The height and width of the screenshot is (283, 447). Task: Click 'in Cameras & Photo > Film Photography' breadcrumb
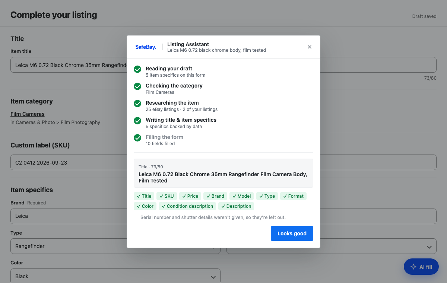point(56,122)
